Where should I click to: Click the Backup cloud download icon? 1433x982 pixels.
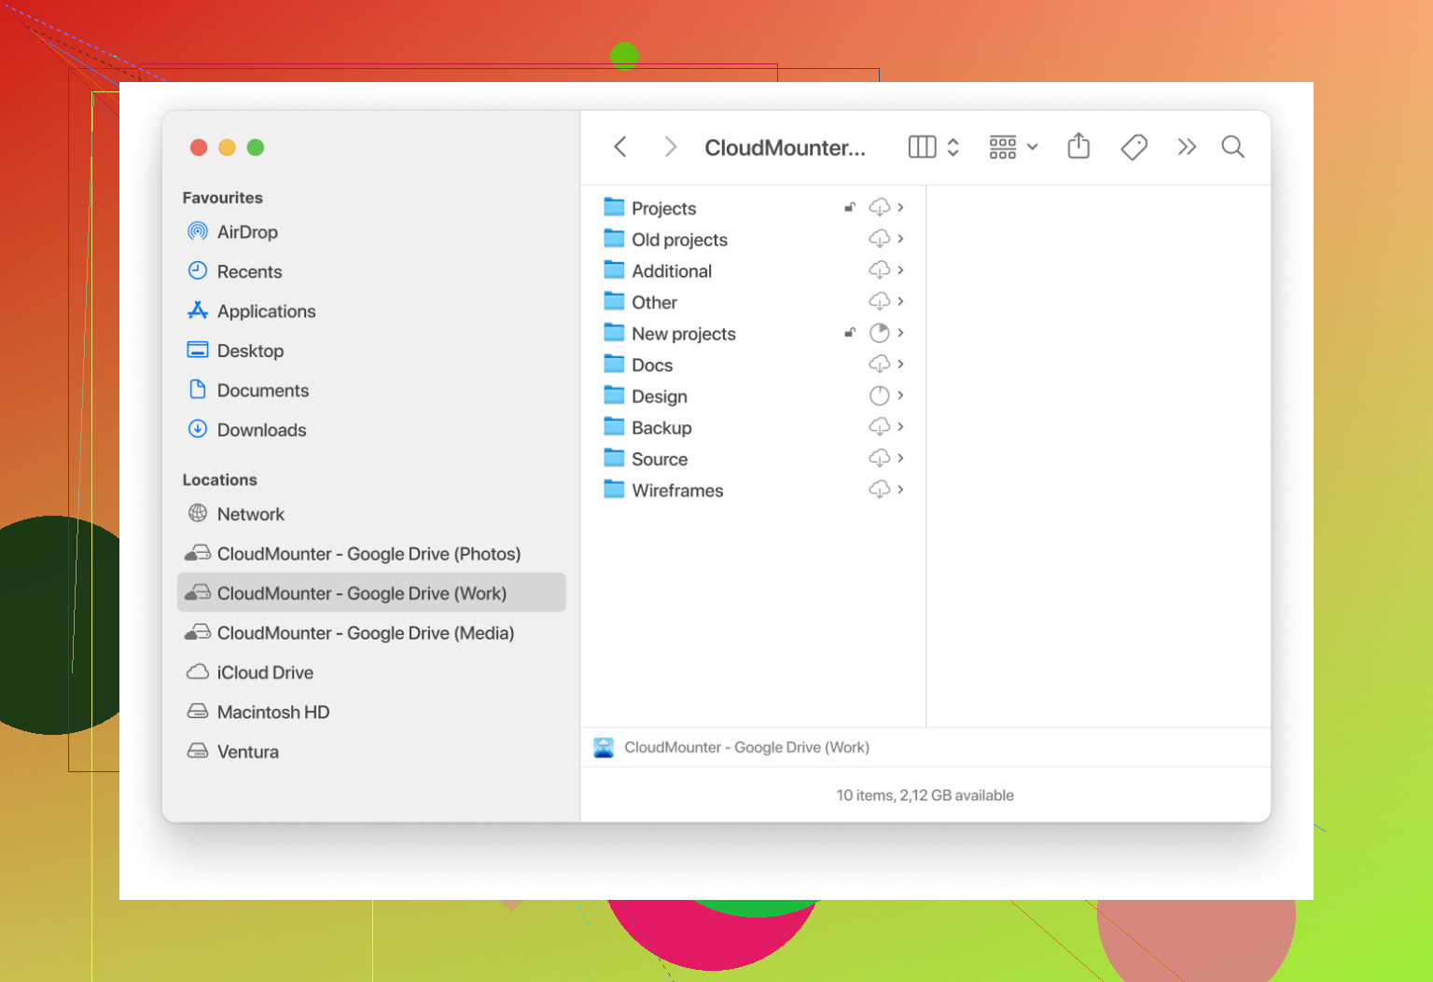(x=879, y=427)
